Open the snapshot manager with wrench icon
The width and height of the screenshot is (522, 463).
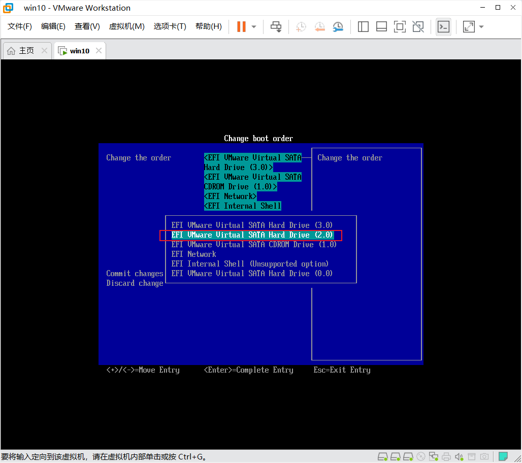pos(338,26)
